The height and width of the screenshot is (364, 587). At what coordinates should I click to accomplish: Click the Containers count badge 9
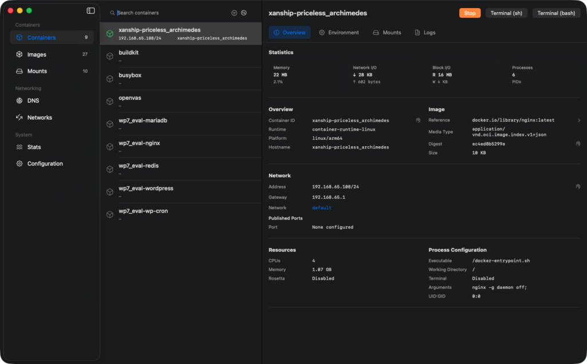pyautogui.click(x=86, y=37)
